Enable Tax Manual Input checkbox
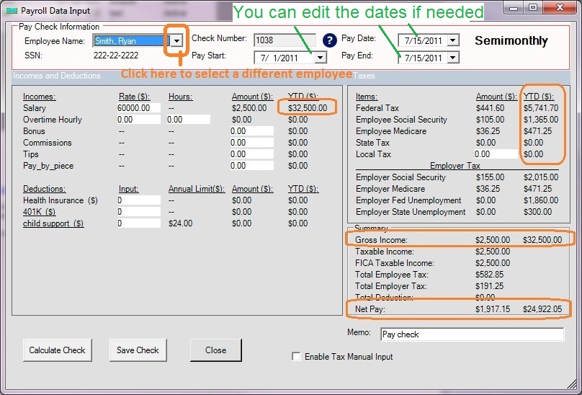582x395 pixels. 296,356
